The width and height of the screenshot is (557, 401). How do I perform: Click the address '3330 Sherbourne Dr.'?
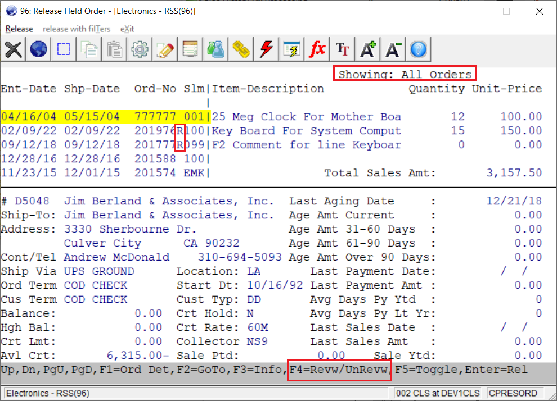click(x=131, y=229)
